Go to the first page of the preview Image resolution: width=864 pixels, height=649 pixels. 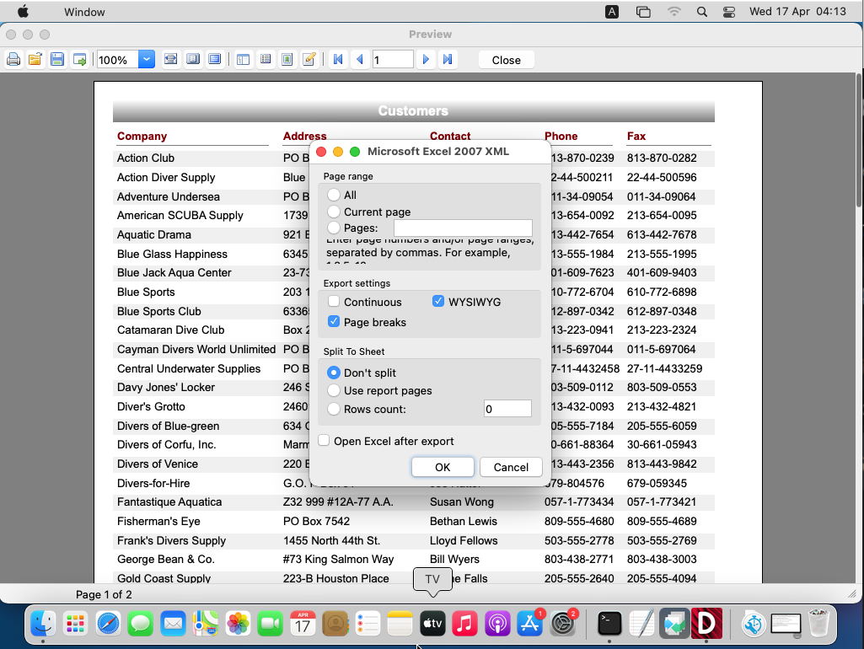click(338, 60)
